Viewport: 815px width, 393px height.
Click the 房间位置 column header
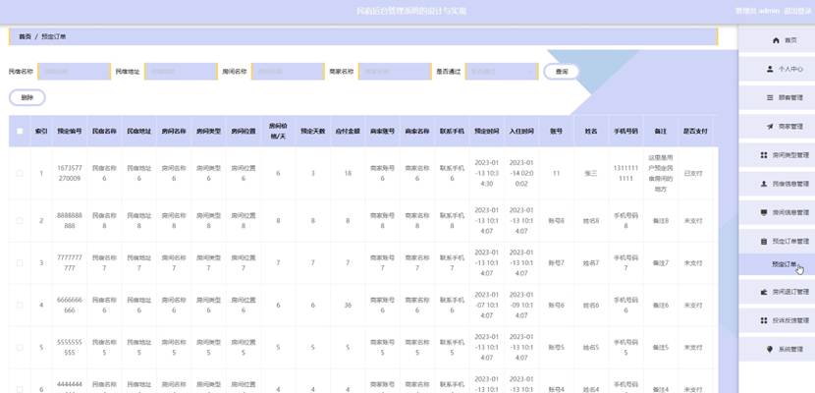pyautogui.click(x=244, y=132)
